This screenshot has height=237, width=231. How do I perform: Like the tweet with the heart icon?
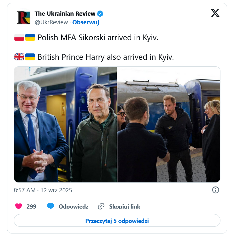coord(19,206)
